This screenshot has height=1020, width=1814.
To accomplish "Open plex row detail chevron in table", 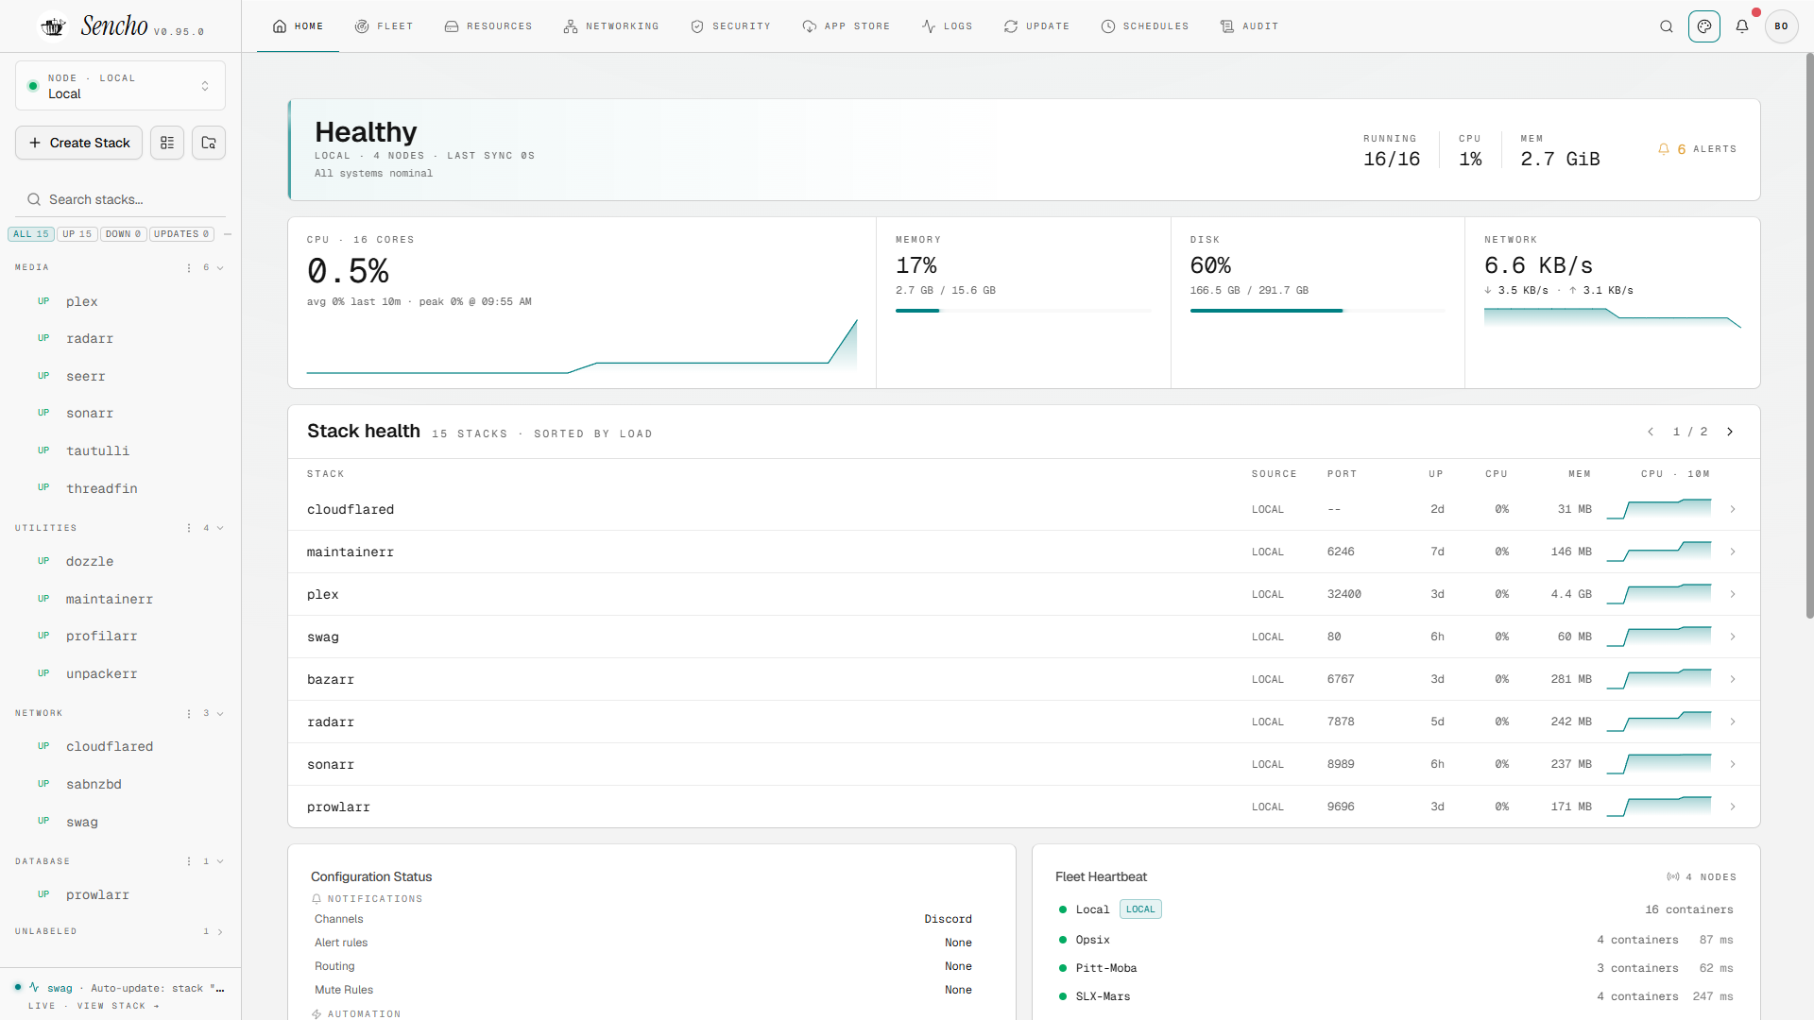I will coord(1733,594).
